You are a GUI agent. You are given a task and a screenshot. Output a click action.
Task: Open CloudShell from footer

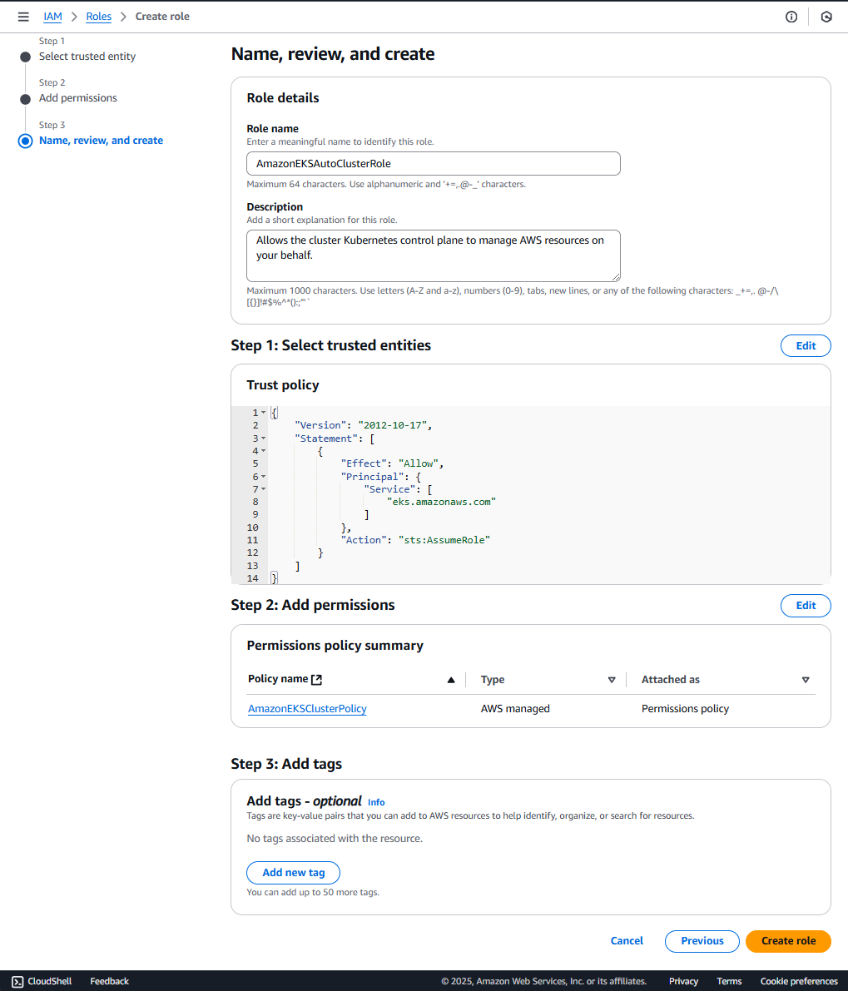pos(42,982)
